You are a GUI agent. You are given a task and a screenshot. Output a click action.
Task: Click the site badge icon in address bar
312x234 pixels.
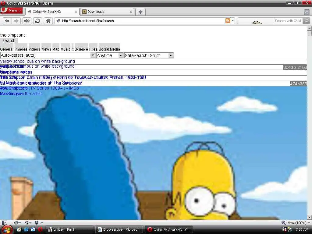(x=58, y=21)
